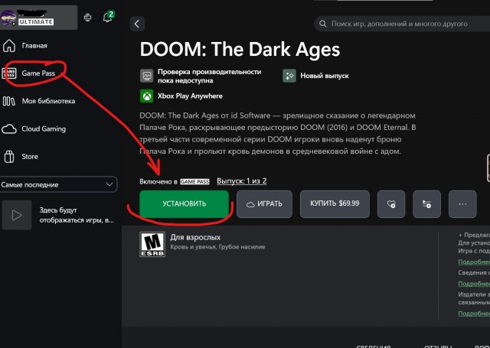Click the ESRB M rating badge
Viewport: 490px width, 348px height.
pos(152,245)
